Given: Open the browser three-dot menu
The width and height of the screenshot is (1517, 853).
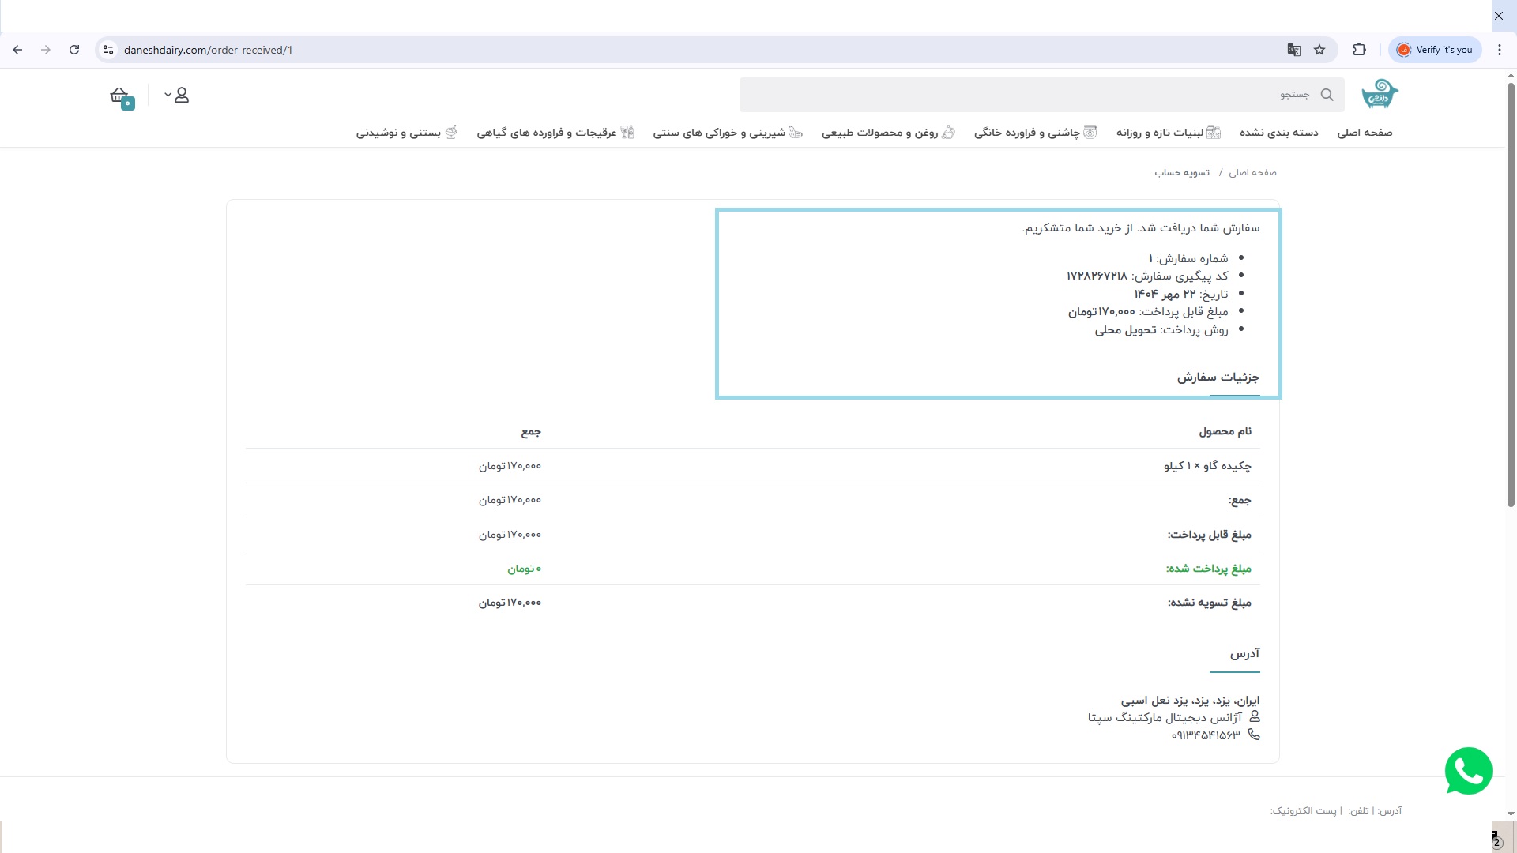Looking at the screenshot, I should coord(1500,50).
